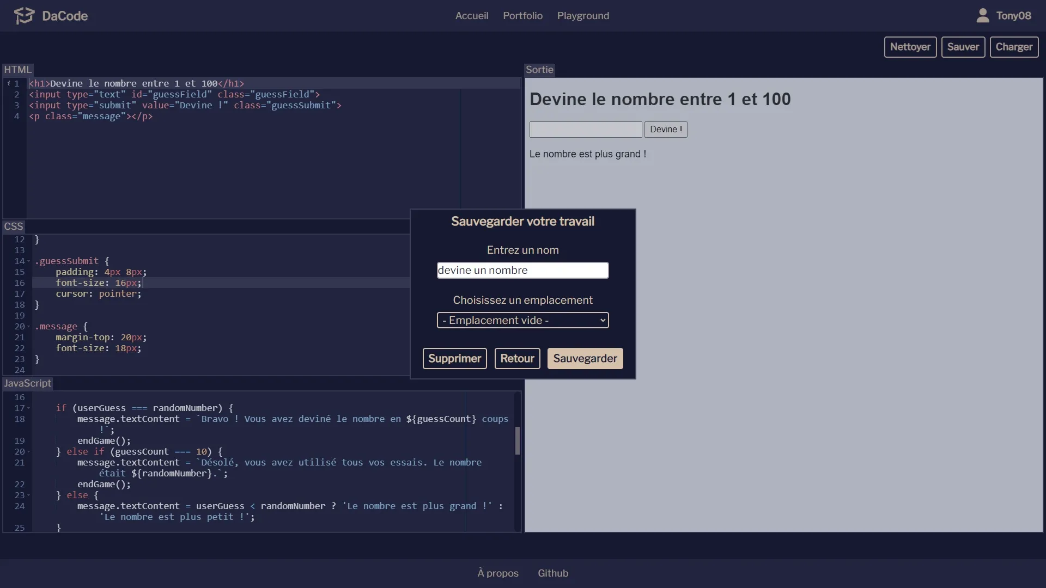The height and width of the screenshot is (588, 1046).
Task: Click Supprimer in the save dialog
Action: click(454, 358)
